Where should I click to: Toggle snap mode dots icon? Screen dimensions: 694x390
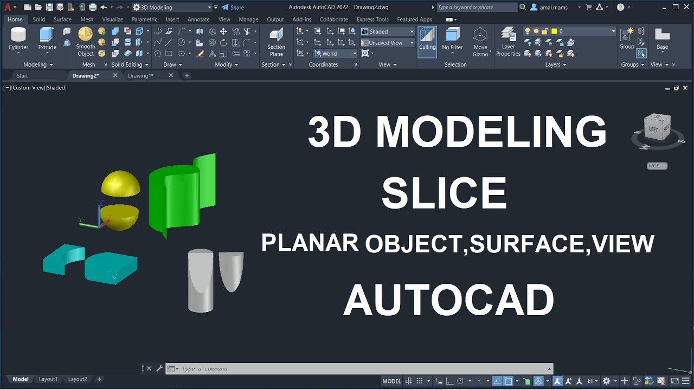(x=420, y=381)
